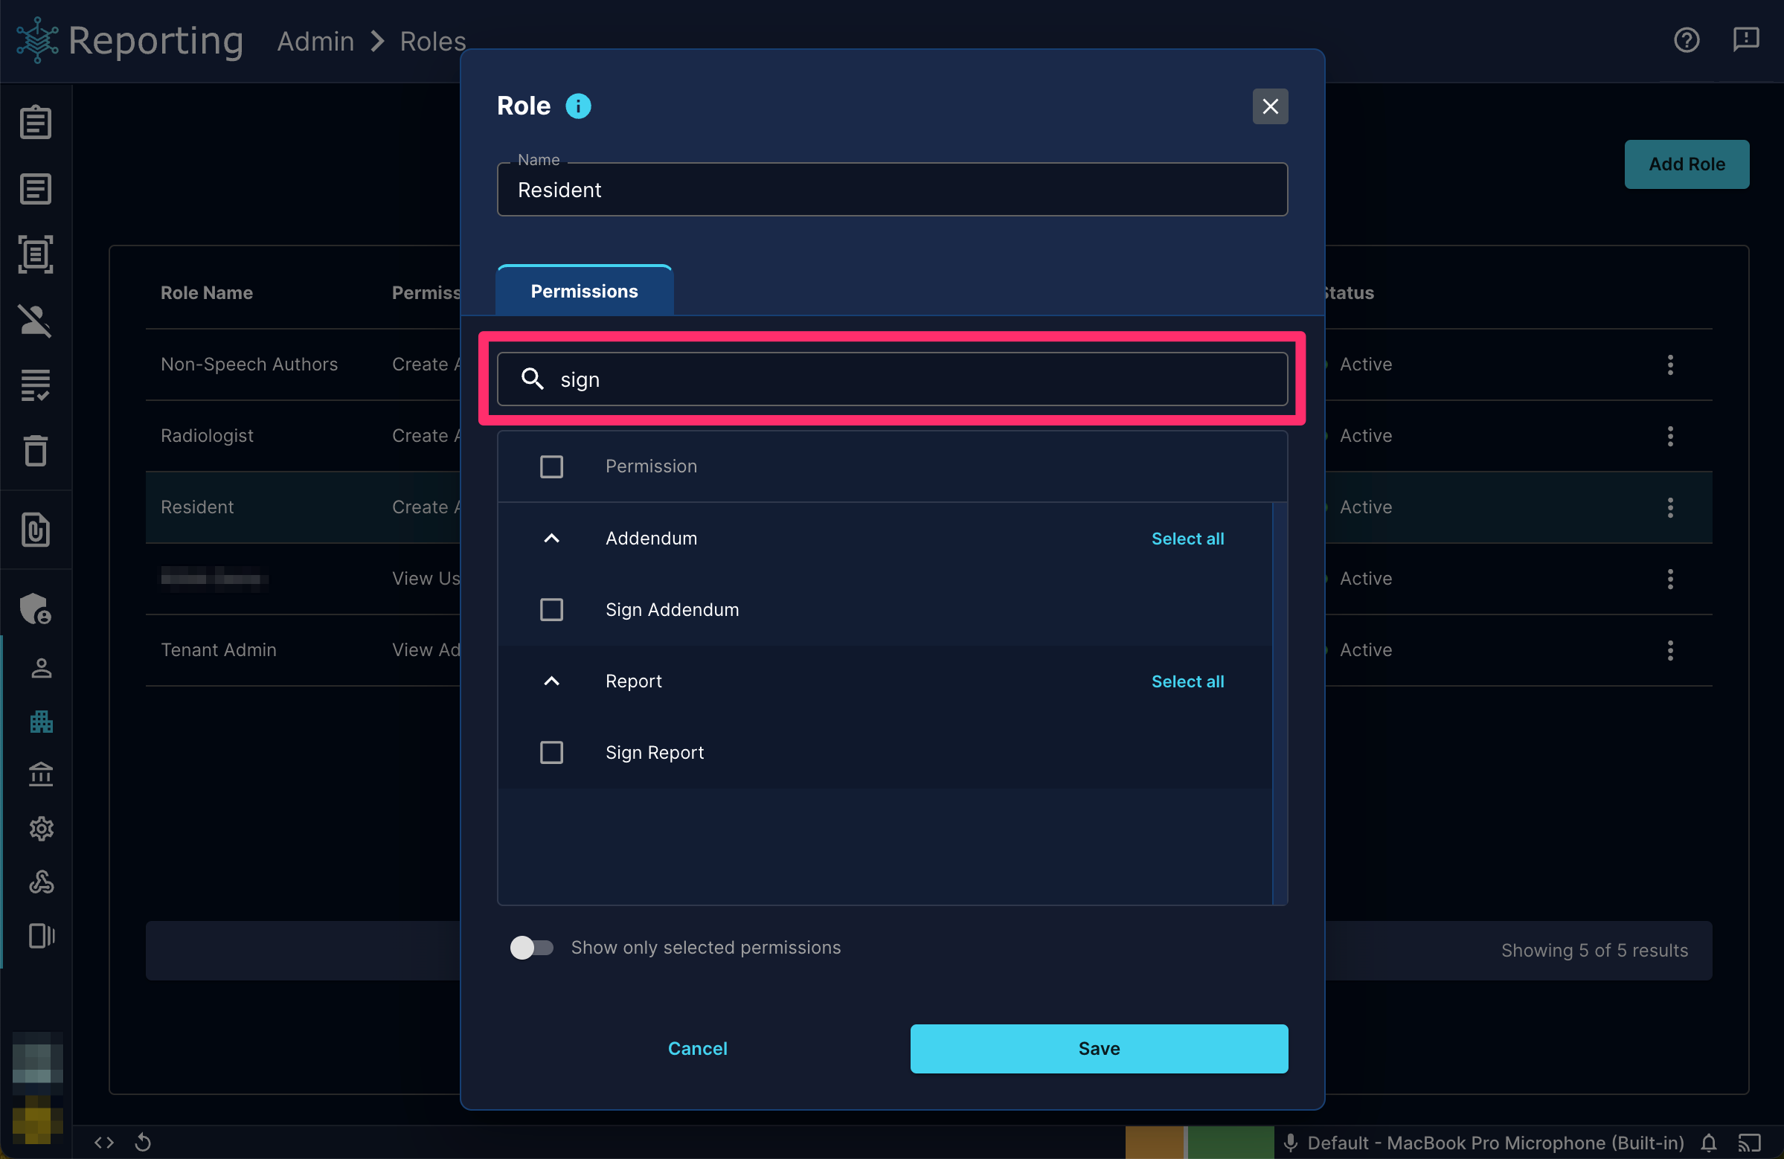
Task: Open more options for blurred-name role
Action: 1670,578
